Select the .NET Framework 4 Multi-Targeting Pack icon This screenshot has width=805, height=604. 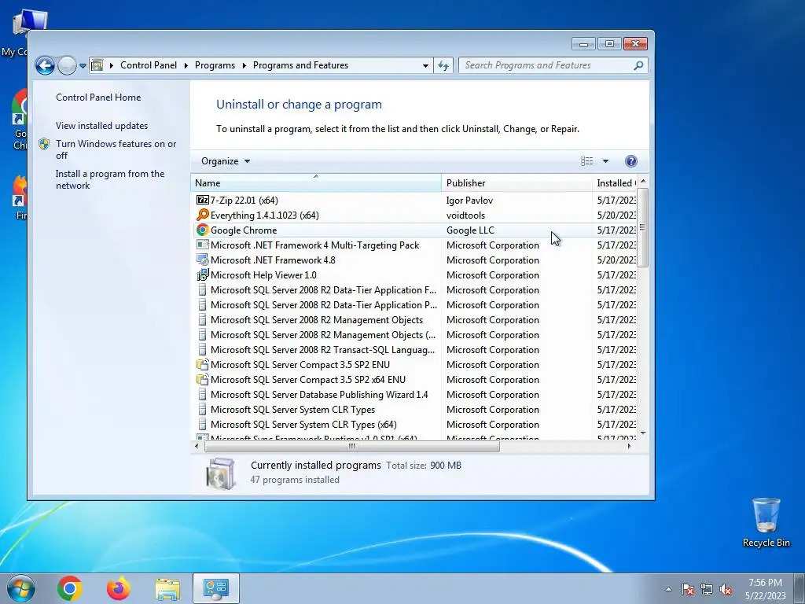coord(202,245)
